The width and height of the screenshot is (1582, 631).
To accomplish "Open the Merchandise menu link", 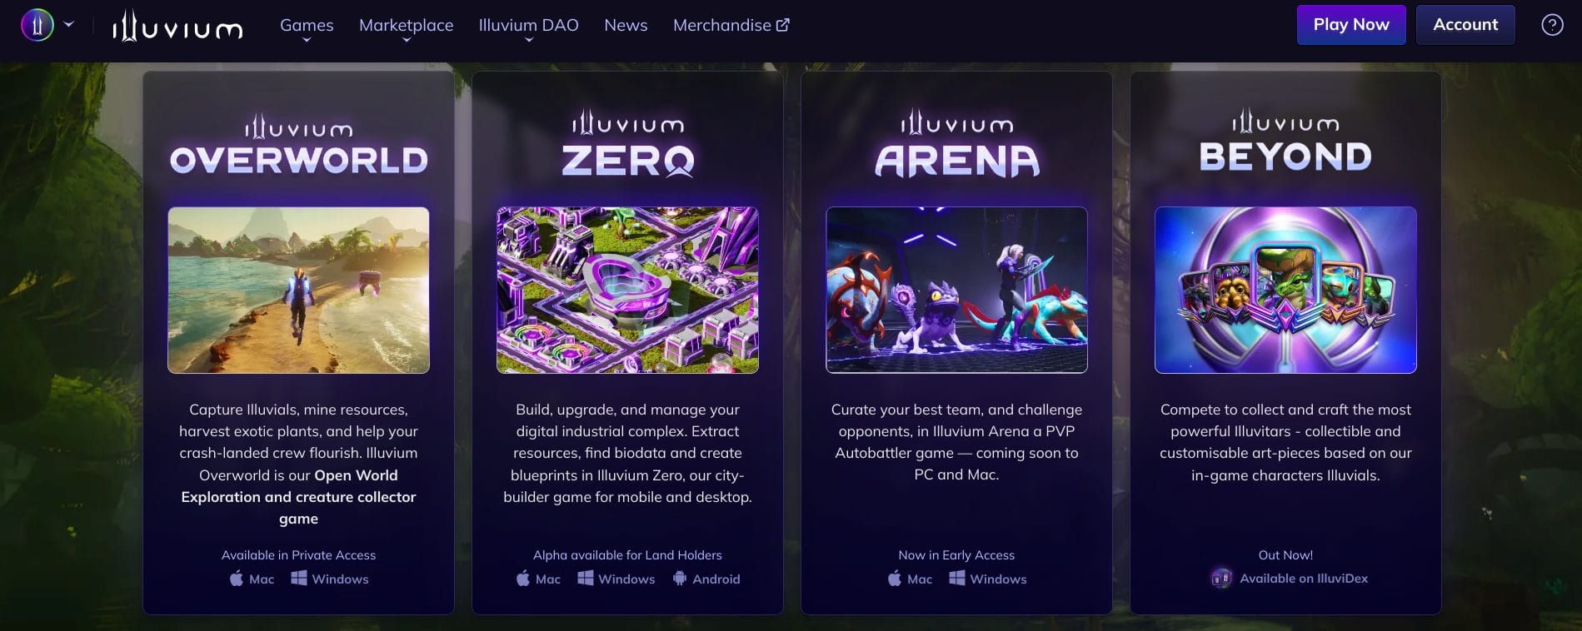I will pos(722,25).
